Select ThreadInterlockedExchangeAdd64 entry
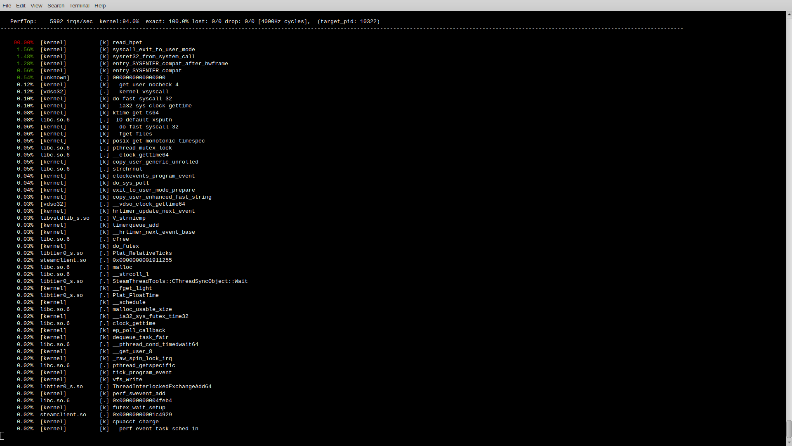This screenshot has height=446, width=792. tap(162, 387)
